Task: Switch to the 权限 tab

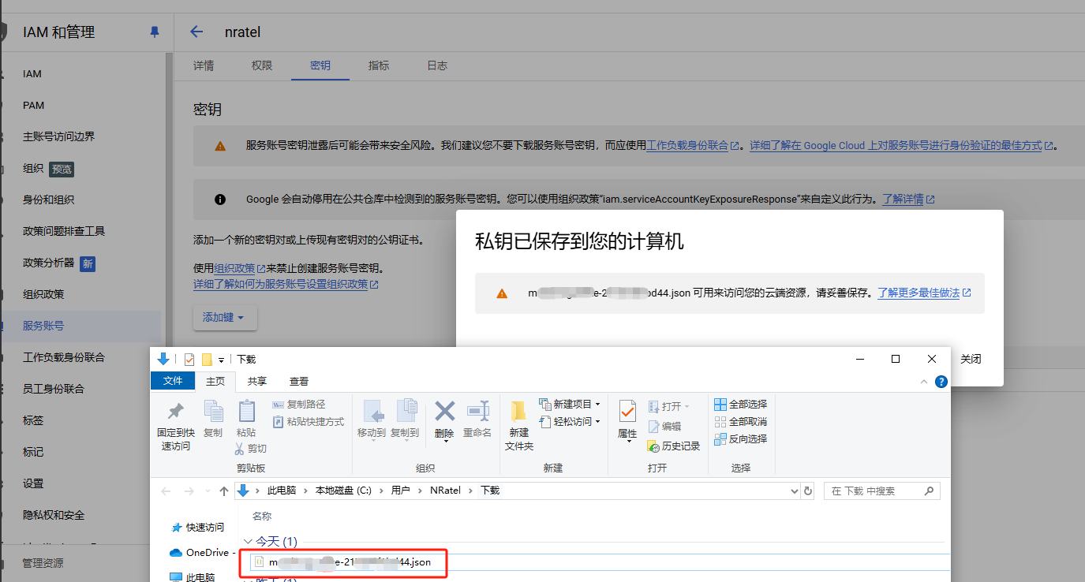Action: (x=262, y=65)
